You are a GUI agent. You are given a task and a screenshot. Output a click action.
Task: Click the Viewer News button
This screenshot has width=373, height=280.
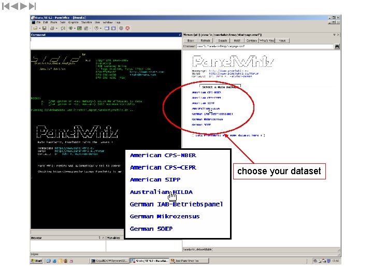(282, 41)
